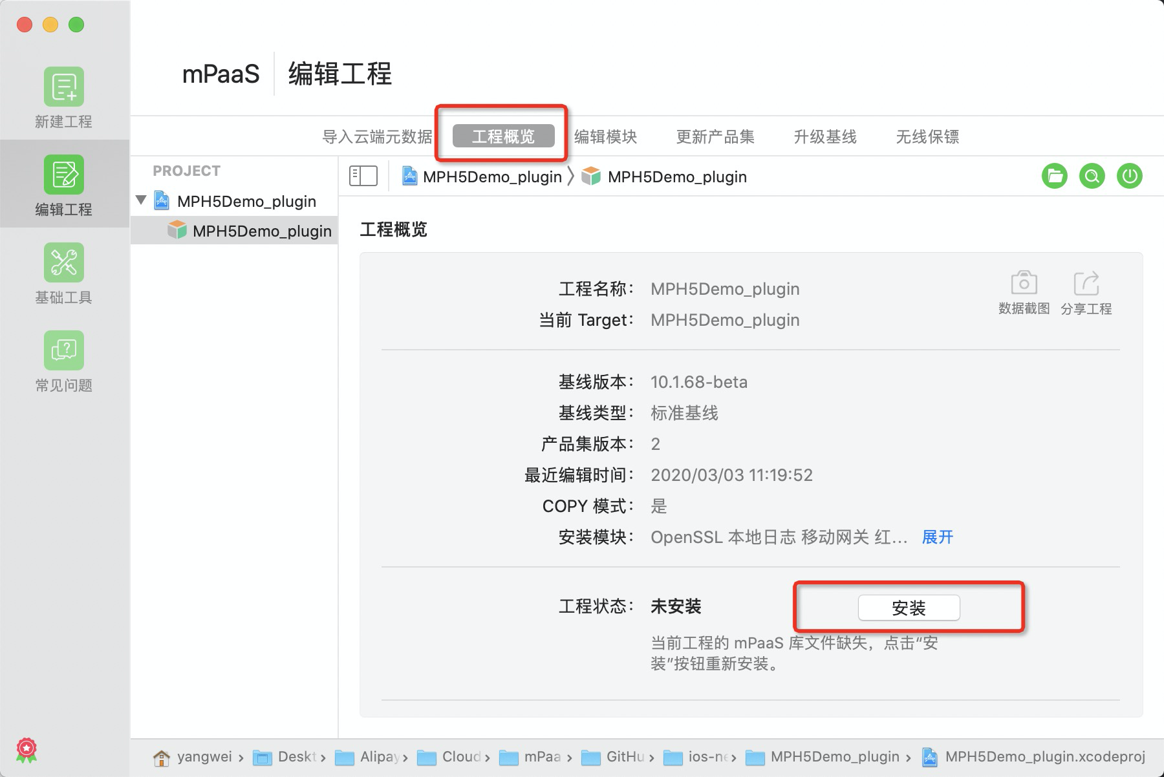Click the yangwei home icon in path bar
This screenshot has width=1164, height=777.
coord(161,757)
